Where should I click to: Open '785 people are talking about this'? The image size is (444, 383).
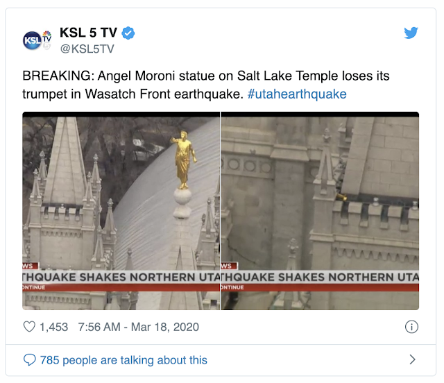(x=123, y=360)
